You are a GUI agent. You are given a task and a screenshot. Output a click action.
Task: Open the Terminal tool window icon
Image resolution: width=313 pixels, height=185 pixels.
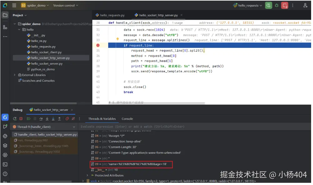5,164
